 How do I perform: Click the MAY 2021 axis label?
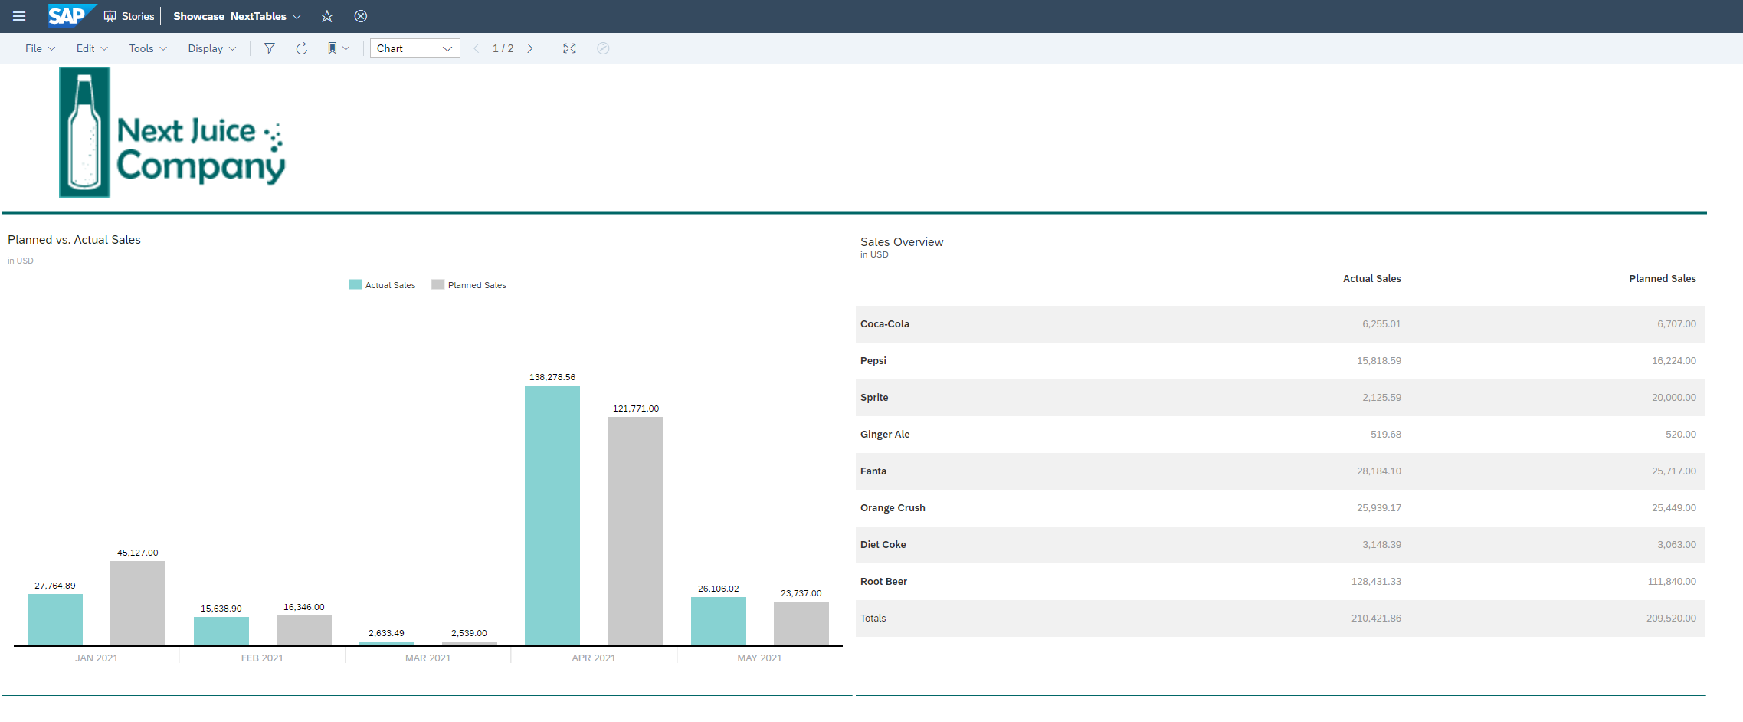click(x=760, y=658)
